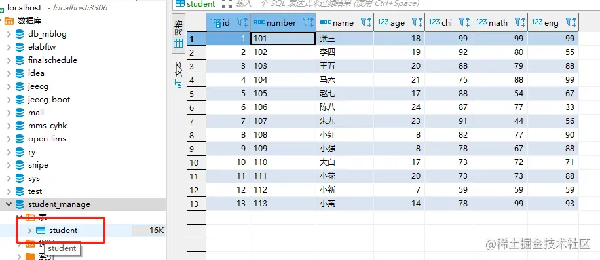Open filter/sort menu for age column

pyautogui.click(x=417, y=22)
